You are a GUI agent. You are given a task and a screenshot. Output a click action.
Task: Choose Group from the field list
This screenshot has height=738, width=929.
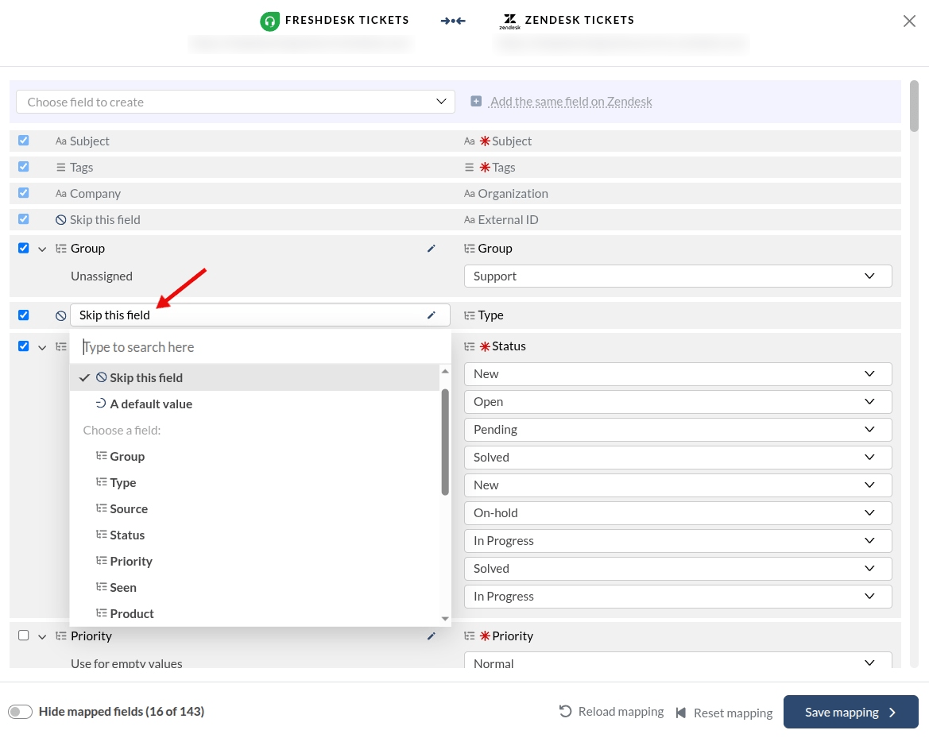[254, 457]
